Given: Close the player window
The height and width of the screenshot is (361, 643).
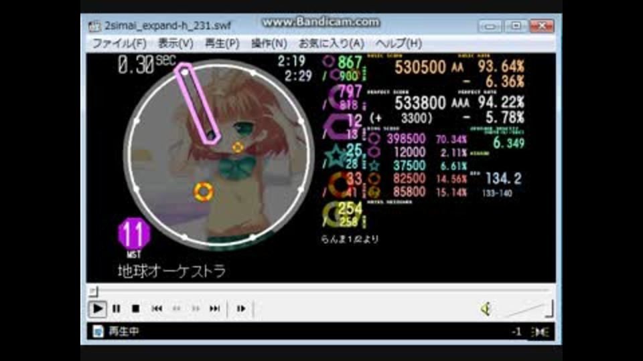Looking at the screenshot, I should (542, 26).
